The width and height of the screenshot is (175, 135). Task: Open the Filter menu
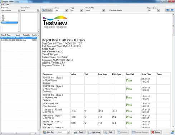[7, 5]
